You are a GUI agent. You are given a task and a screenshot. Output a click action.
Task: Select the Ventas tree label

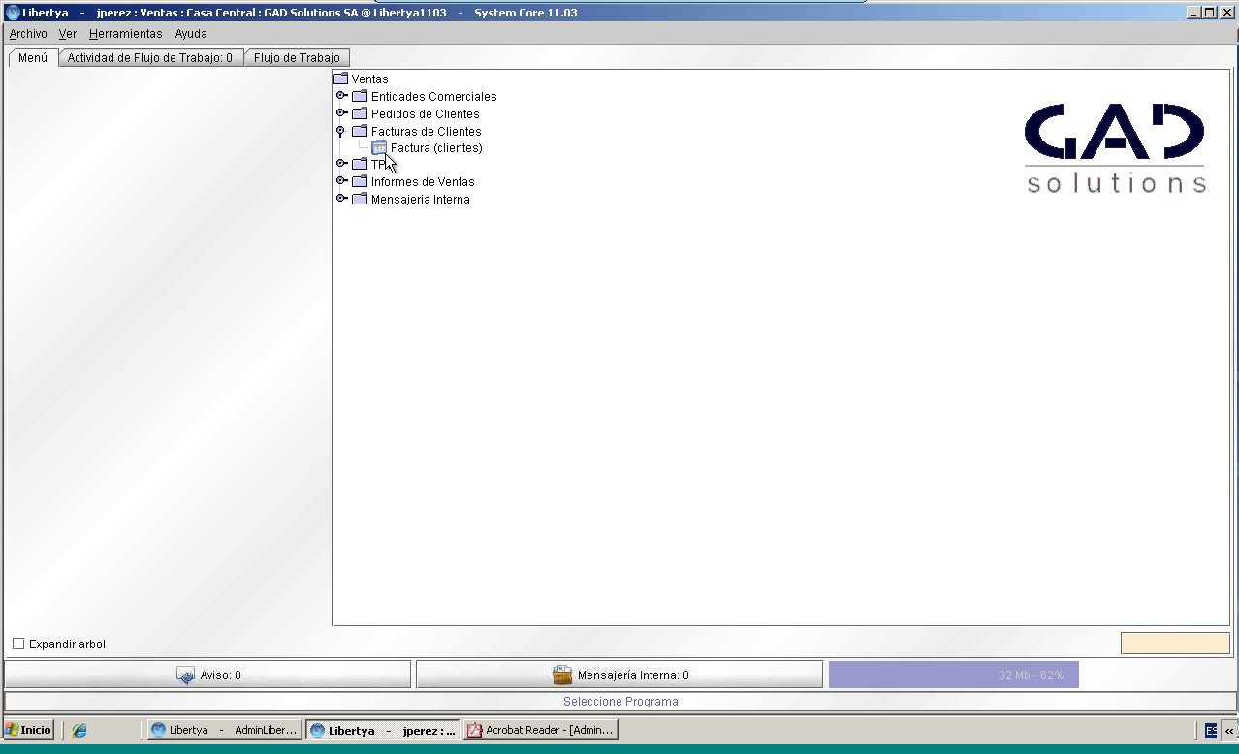(370, 79)
